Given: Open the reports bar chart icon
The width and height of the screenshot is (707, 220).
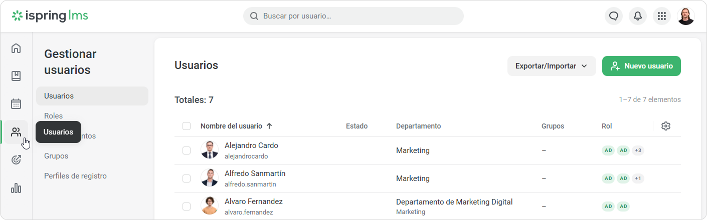Looking at the screenshot, I should 16,188.
